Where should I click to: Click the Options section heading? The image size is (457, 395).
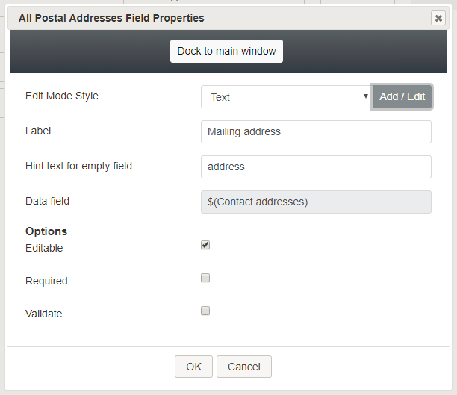[x=46, y=231]
